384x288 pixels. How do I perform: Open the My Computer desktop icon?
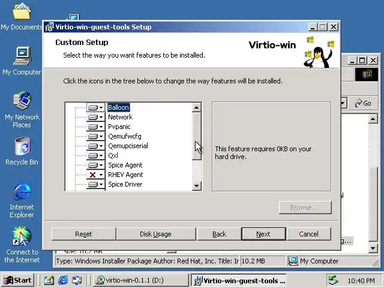coord(22,61)
